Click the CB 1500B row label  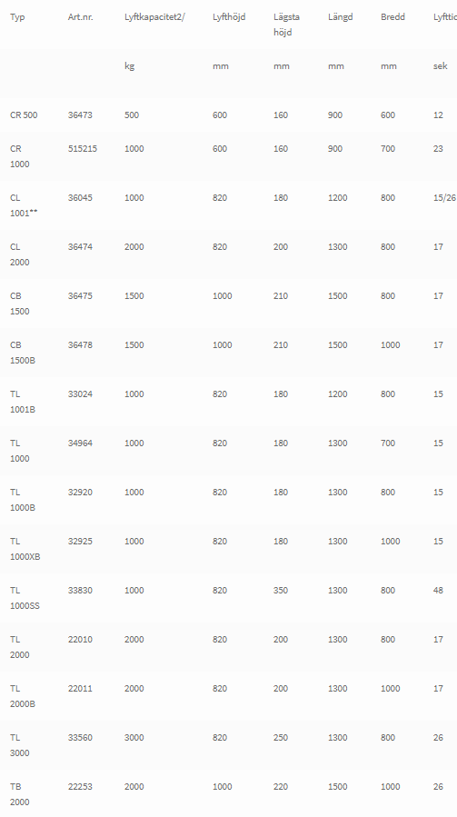click(x=23, y=353)
